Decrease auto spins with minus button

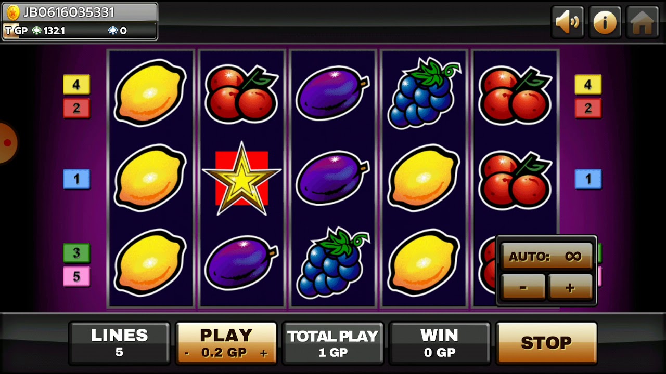click(x=523, y=287)
